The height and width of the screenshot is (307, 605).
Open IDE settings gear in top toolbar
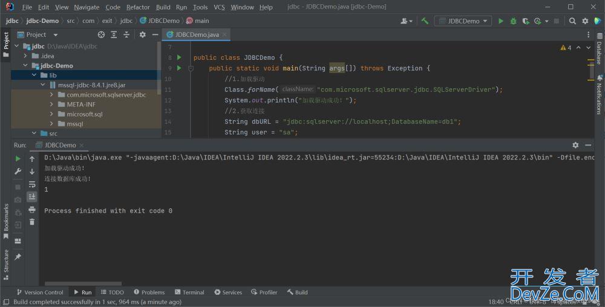pos(585,21)
